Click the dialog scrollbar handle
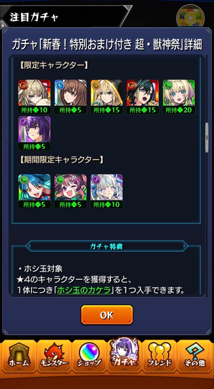Screen dimensions: 214x389 coord(207,137)
